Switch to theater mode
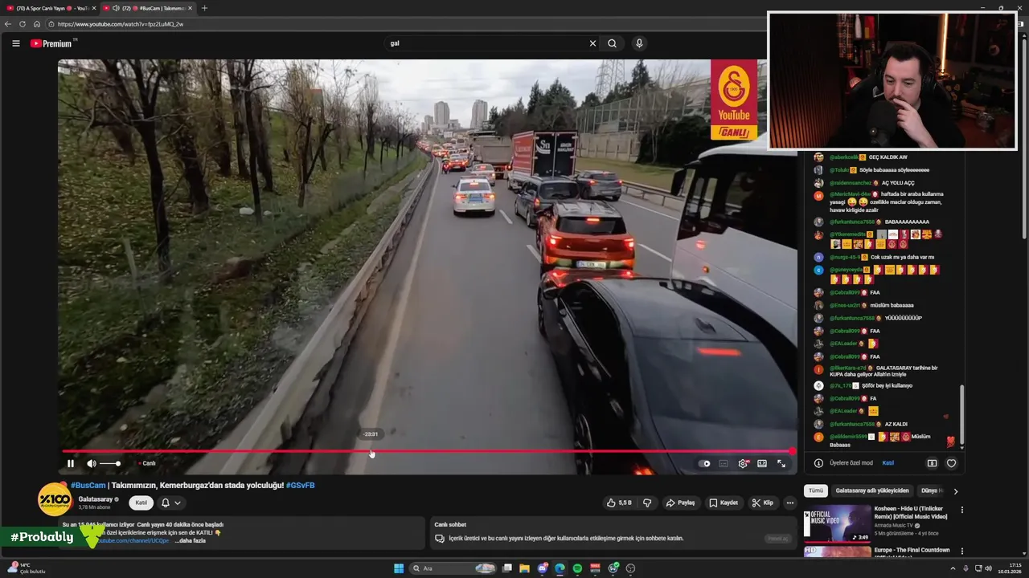The image size is (1029, 578). click(762, 463)
